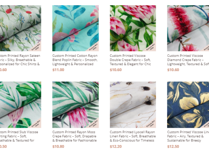
Task: Click Custom Printed Lyocell Rayon Linen title
Action: [x=133, y=136]
